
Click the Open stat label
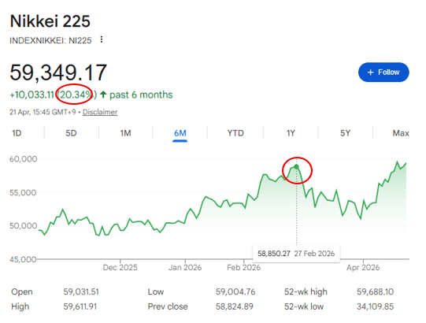pos(22,292)
